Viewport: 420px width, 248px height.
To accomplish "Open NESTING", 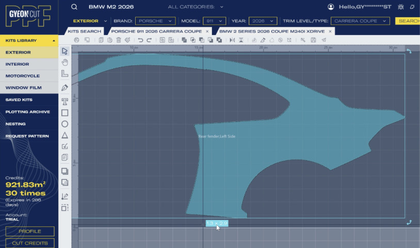I will point(15,124).
